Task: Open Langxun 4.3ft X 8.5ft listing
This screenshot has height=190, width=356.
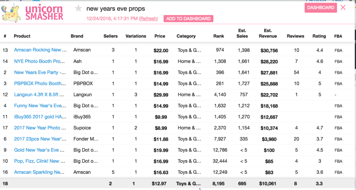Action: click(39, 95)
